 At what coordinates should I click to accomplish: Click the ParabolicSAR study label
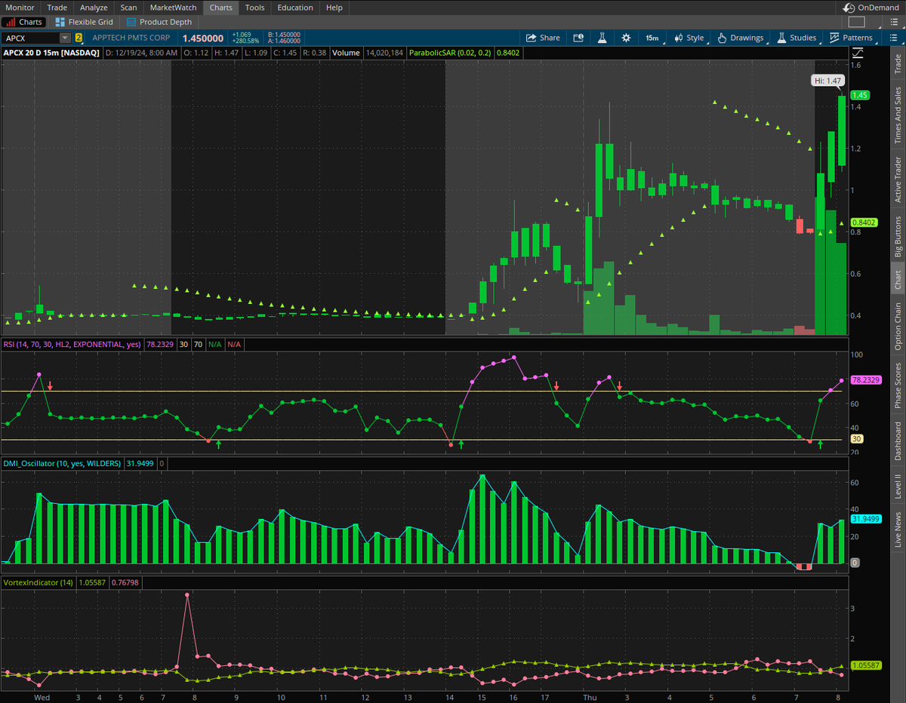tap(450, 53)
